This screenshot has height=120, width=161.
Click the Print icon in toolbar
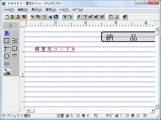pyautogui.click(x=110, y=17)
